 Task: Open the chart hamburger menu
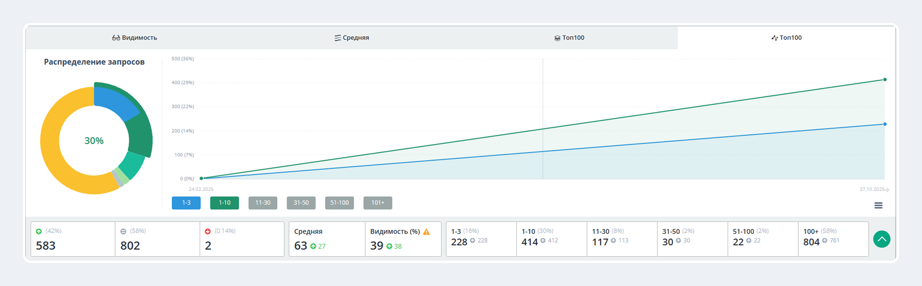click(x=878, y=205)
